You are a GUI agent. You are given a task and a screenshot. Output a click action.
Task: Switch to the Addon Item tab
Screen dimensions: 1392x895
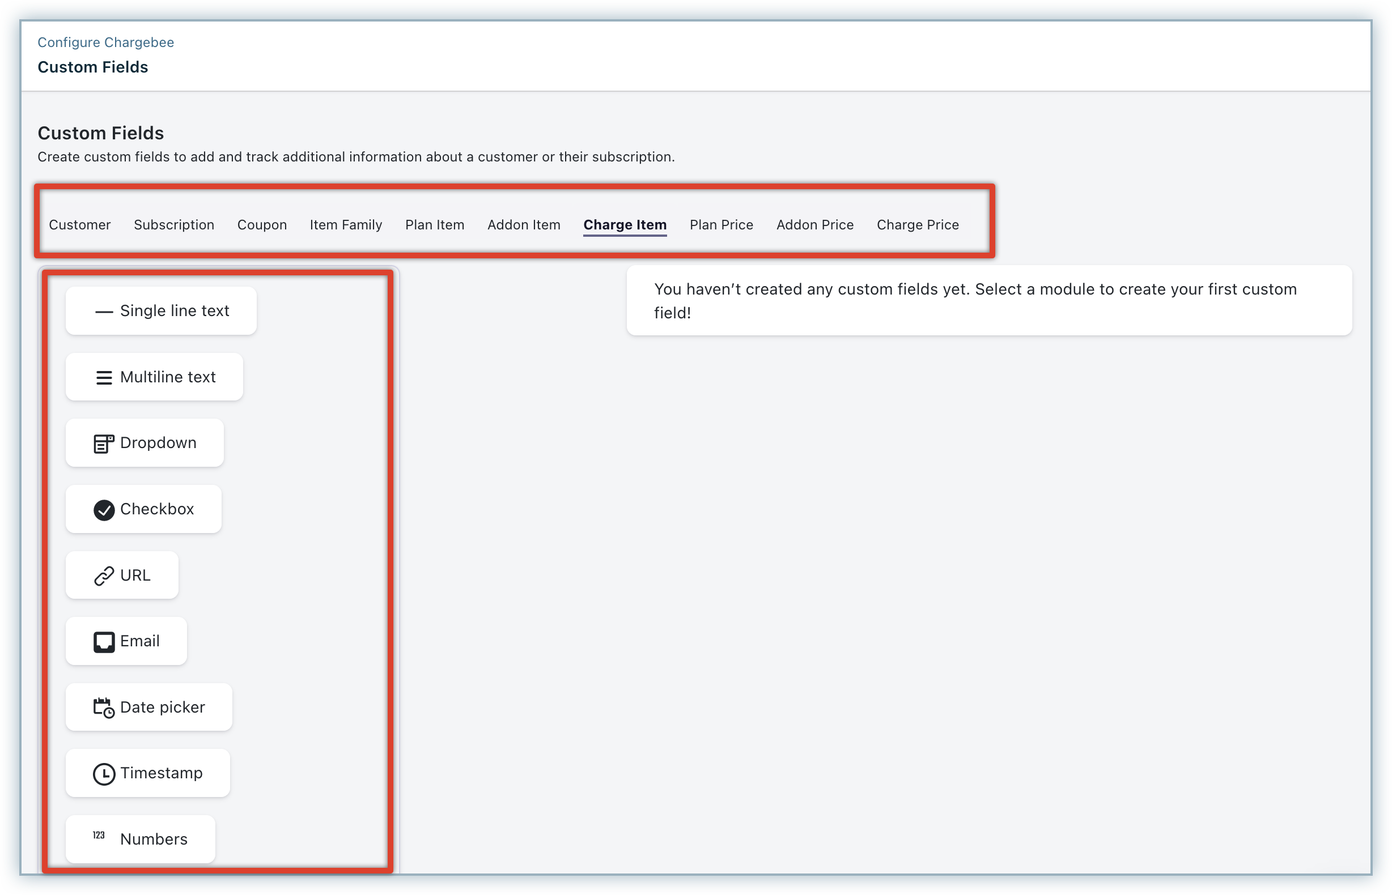click(x=523, y=225)
